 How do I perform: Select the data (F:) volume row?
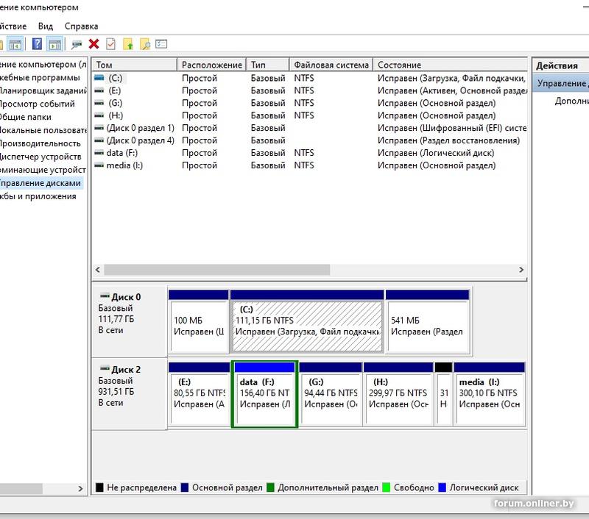(122, 153)
